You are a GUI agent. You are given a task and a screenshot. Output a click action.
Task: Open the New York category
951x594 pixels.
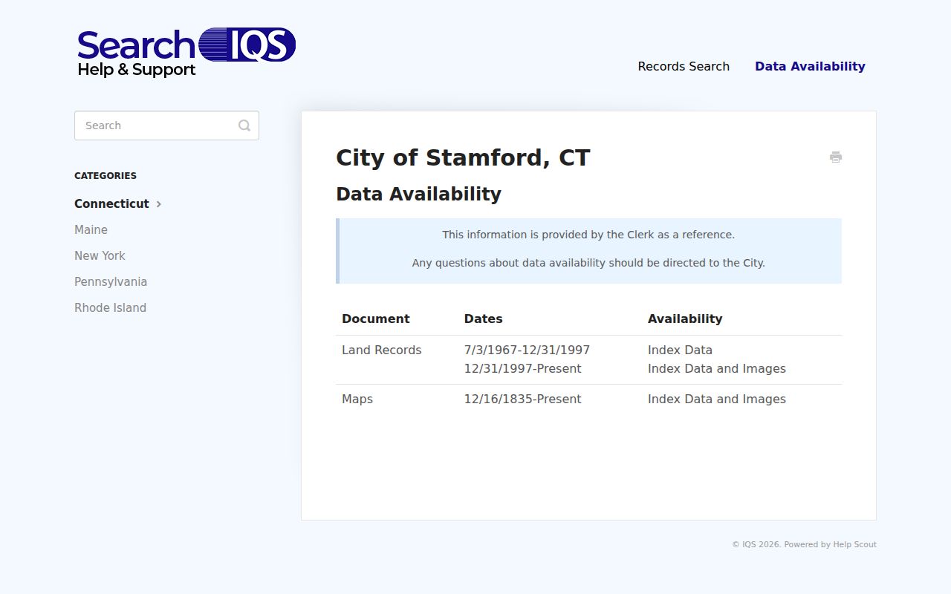(x=100, y=255)
